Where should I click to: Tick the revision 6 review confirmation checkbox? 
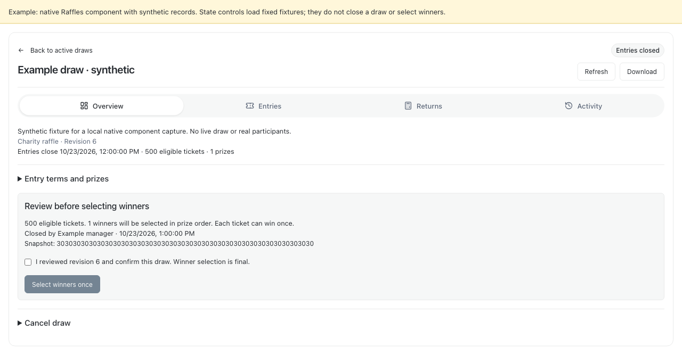click(x=28, y=262)
